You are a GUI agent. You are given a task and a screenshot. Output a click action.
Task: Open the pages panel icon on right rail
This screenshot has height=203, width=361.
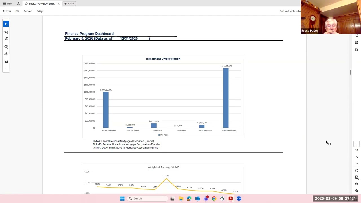tap(356, 35)
